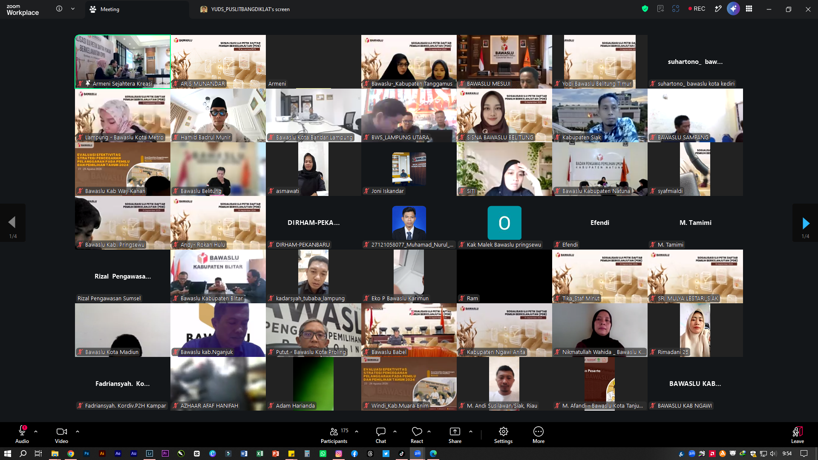Expand the video options caret
The width and height of the screenshot is (818, 460).
pyautogui.click(x=78, y=431)
